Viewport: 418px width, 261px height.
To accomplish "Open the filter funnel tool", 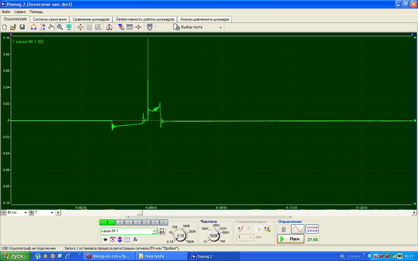I will pos(121,27).
